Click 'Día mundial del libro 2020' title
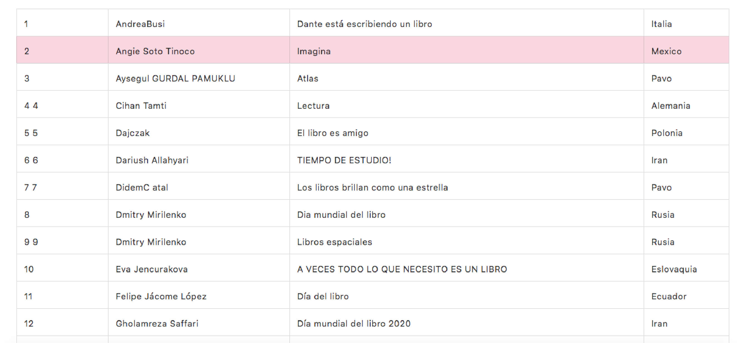741x343 pixels. (354, 324)
